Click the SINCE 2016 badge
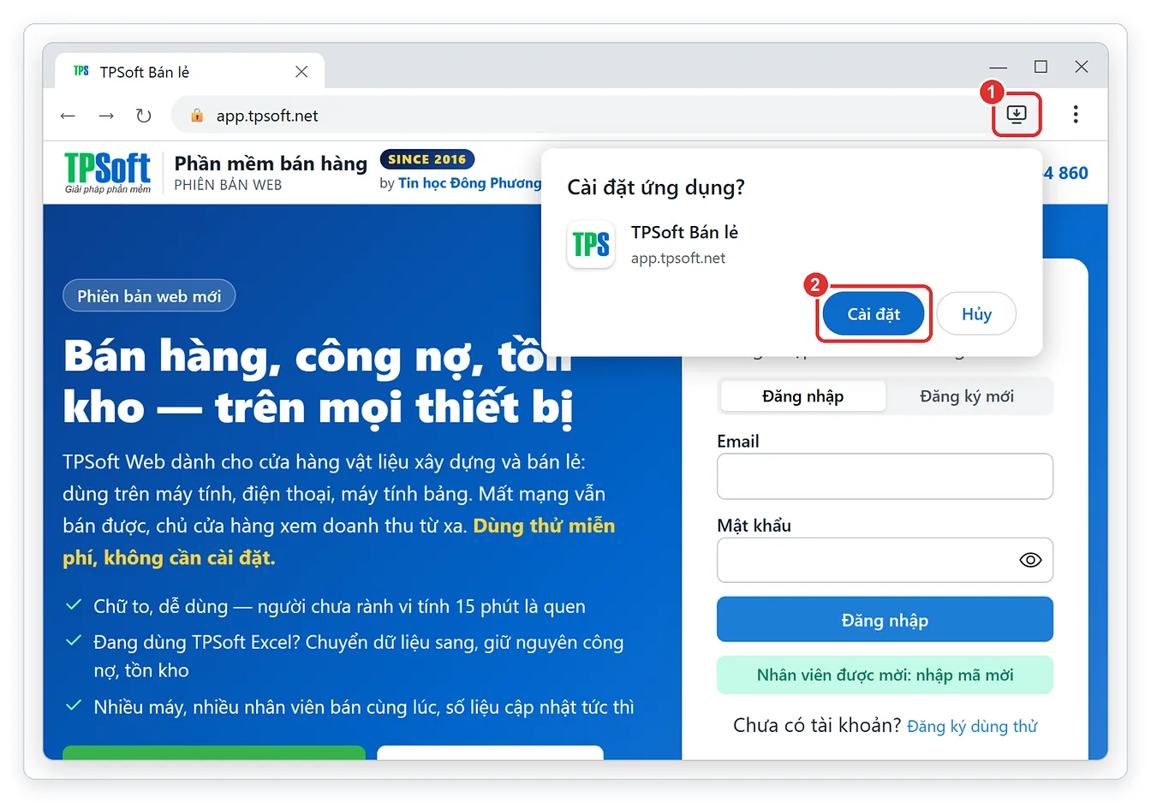1151x803 pixels. pos(426,159)
